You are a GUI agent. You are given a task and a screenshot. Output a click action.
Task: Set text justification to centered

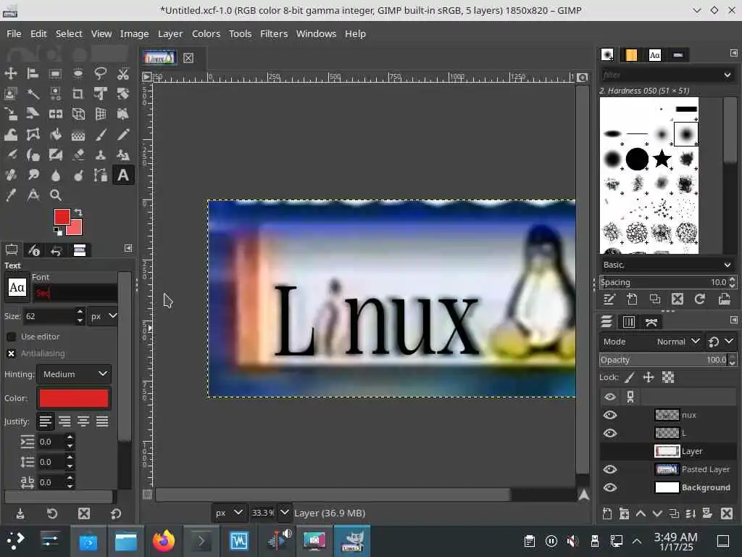(x=83, y=421)
